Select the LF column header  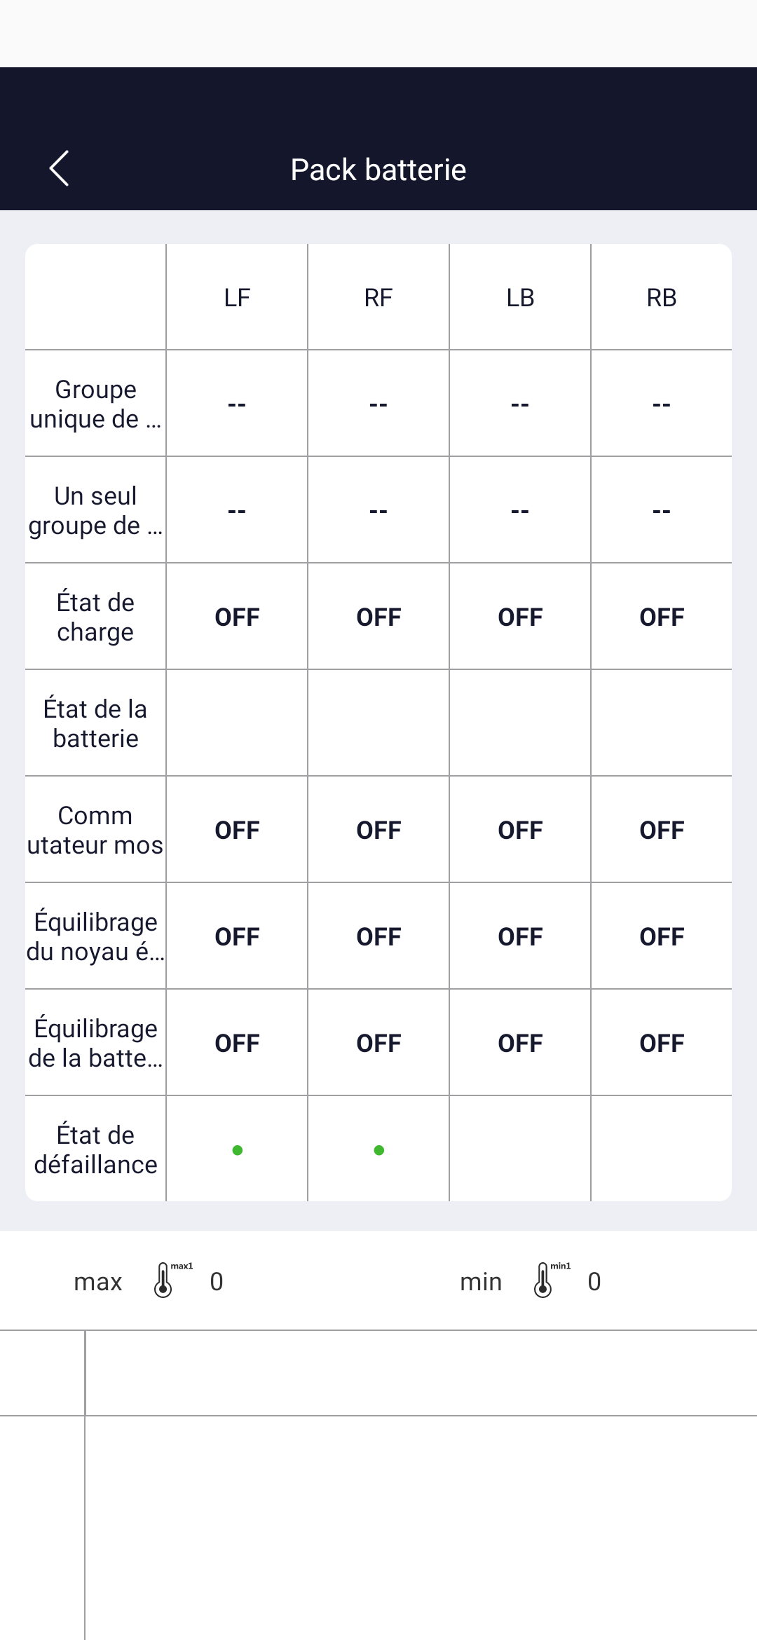(x=237, y=298)
